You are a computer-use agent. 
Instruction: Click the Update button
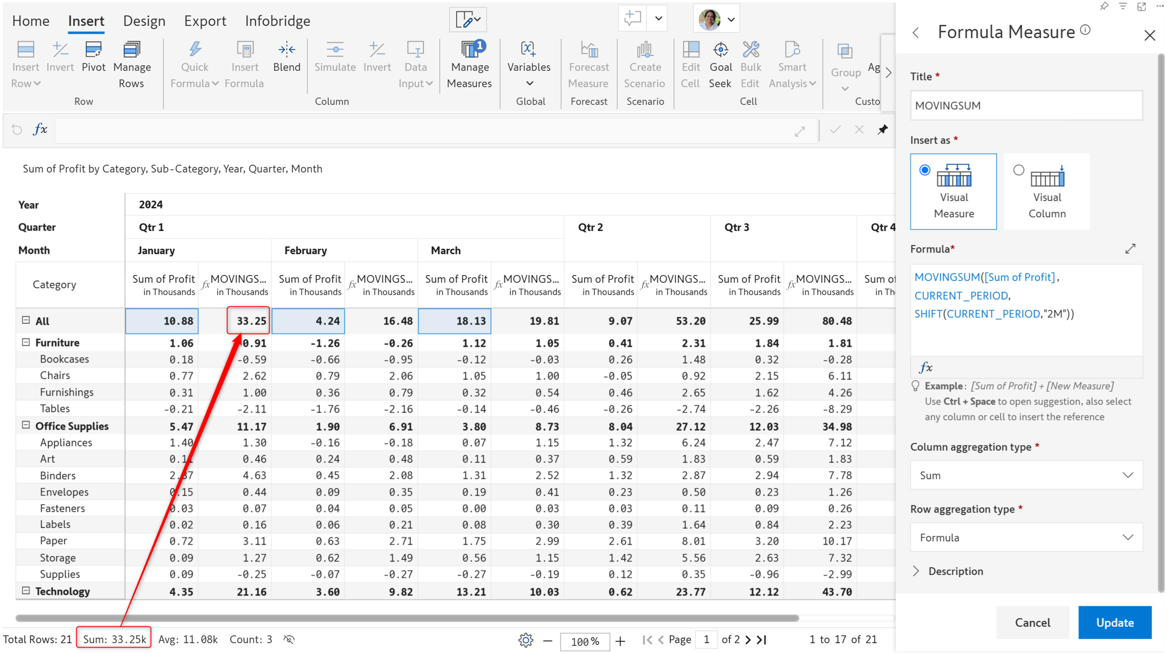(x=1114, y=622)
